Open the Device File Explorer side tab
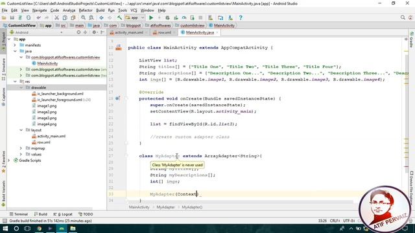415x233 pixels. point(412,188)
